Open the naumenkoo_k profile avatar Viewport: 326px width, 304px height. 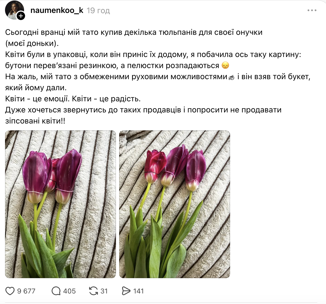(14, 9)
